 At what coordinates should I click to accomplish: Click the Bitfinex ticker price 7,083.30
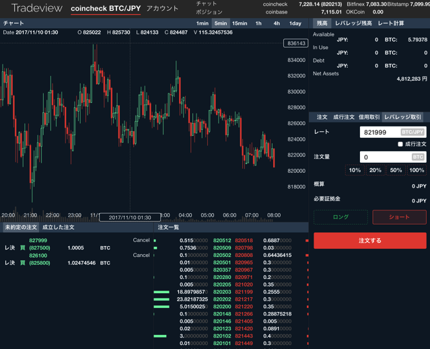click(376, 4)
